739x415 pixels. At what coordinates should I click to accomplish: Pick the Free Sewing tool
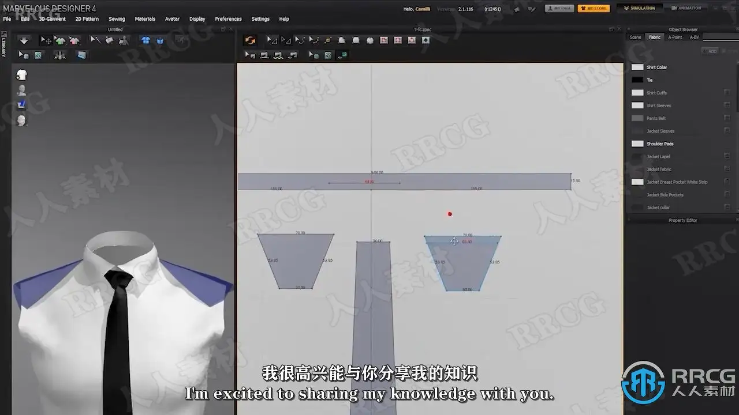tap(278, 55)
